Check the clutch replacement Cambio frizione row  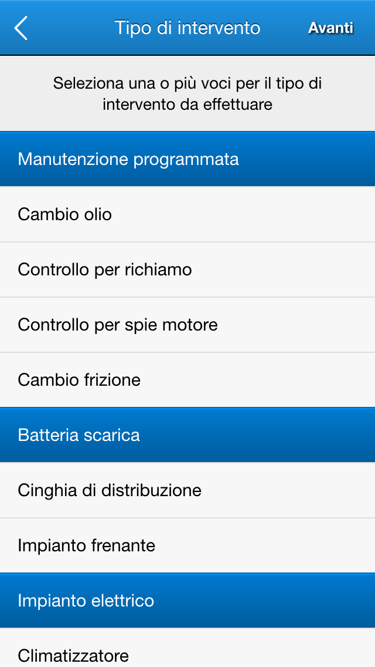187,380
